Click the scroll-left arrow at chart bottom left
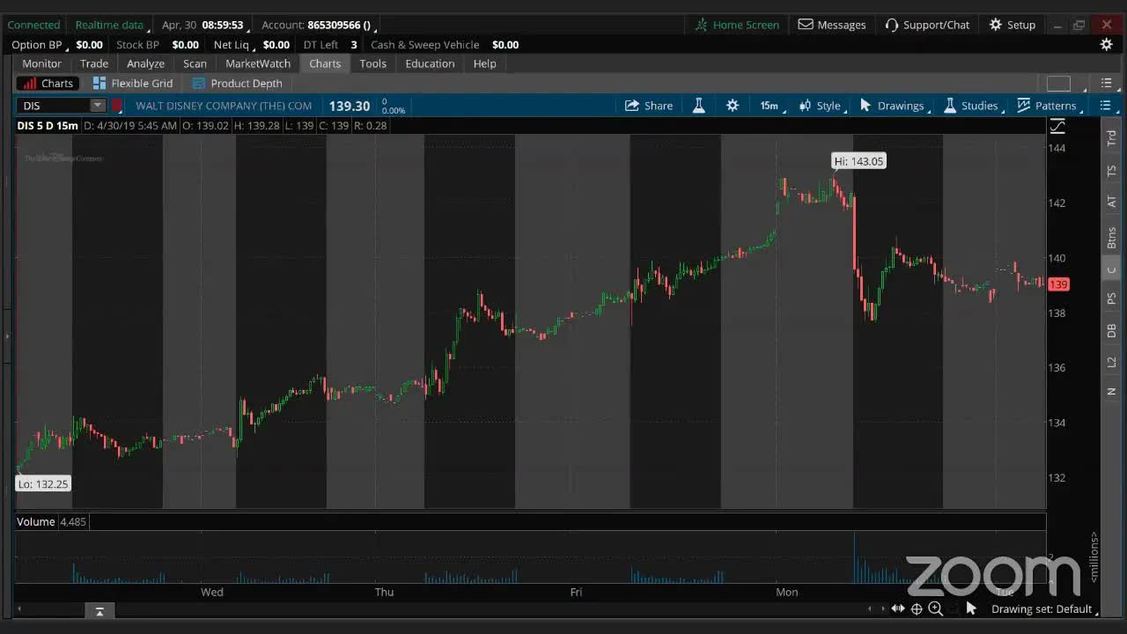1127x634 pixels. pos(18,609)
